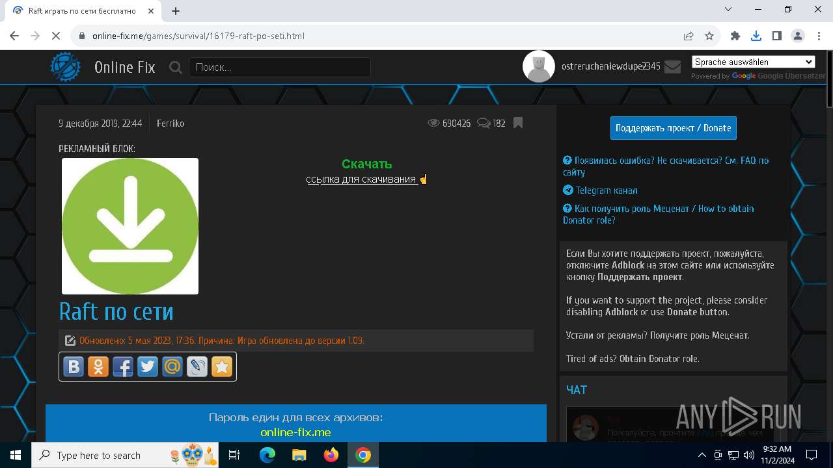Click the Поддержать проект / Donate button
Image resolution: width=833 pixels, height=468 pixels.
[x=674, y=128]
